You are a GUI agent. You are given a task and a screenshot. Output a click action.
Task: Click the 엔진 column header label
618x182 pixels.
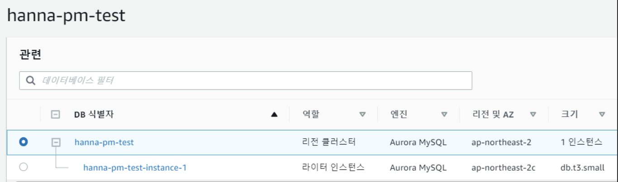pos(399,115)
